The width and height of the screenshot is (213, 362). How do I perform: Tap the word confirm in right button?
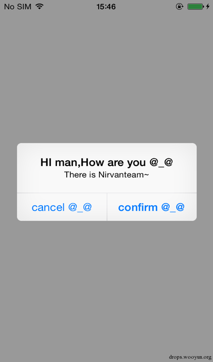[x=138, y=207]
